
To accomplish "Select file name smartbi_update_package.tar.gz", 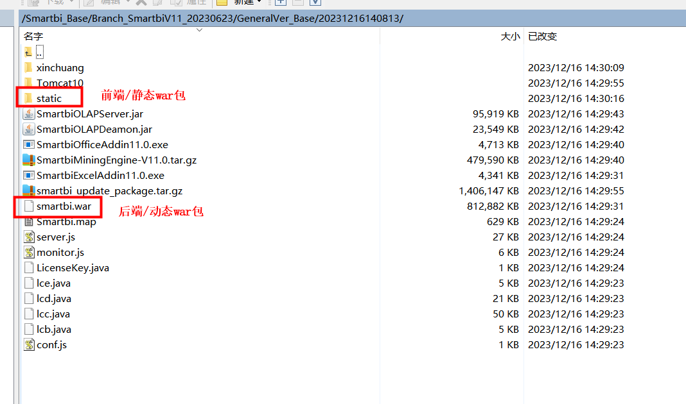I will click(109, 191).
